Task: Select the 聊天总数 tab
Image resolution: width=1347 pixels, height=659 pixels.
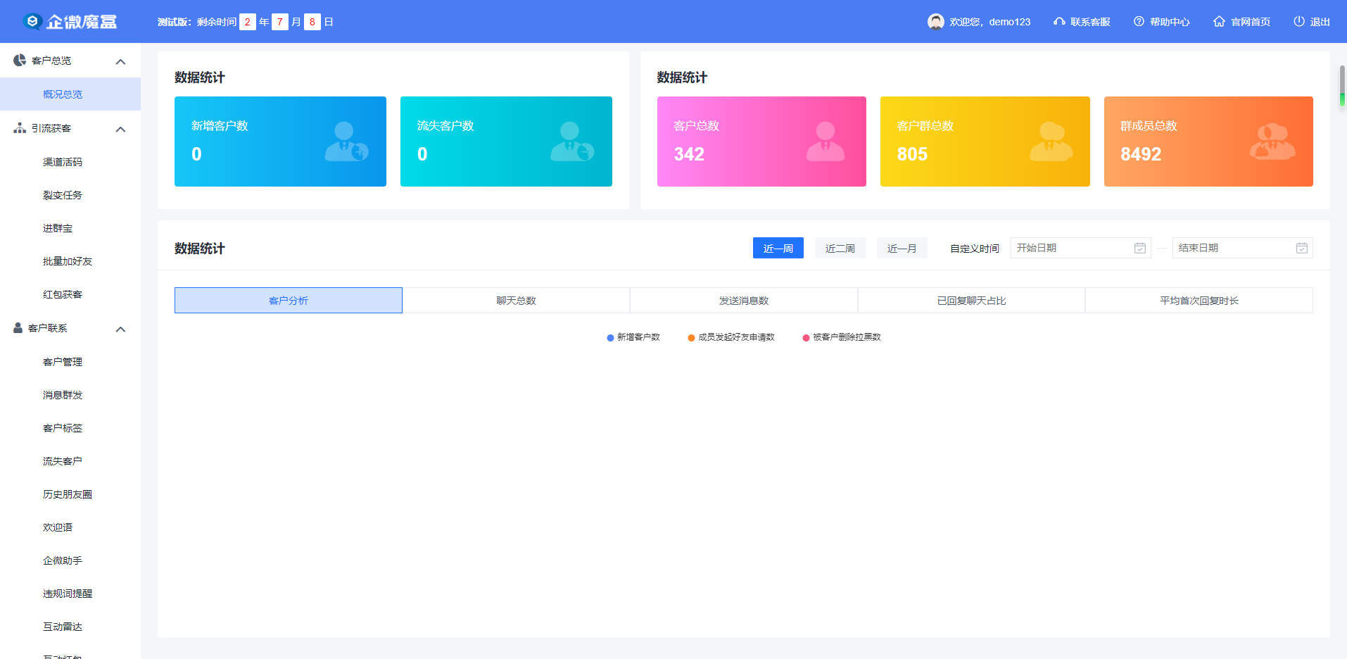Action: point(516,301)
